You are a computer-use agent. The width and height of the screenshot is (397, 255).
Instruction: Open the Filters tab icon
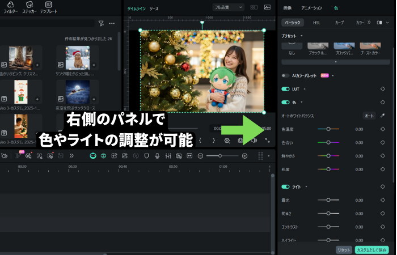click(x=10, y=5)
